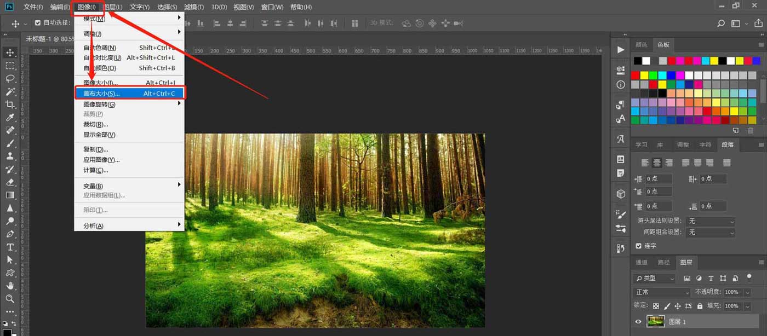Lock all on the layer
The image size is (767, 336).
pyautogui.click(x=700, y=306)
